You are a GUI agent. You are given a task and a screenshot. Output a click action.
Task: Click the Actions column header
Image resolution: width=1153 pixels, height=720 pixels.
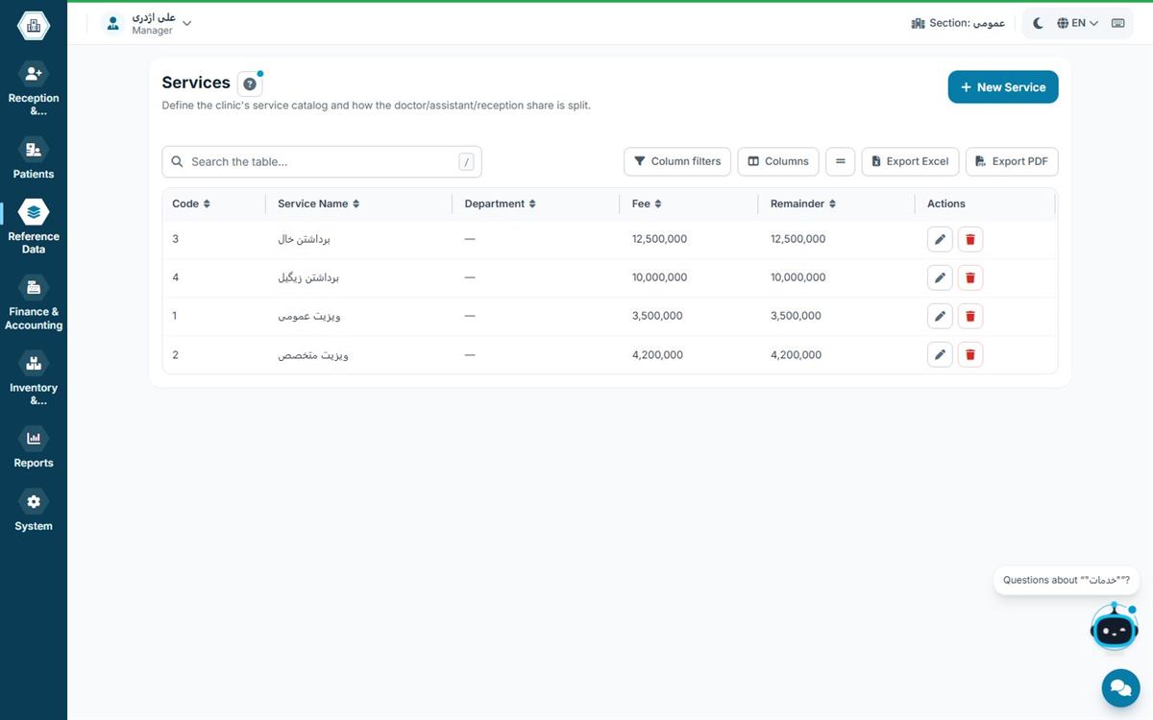click(946, 204)
